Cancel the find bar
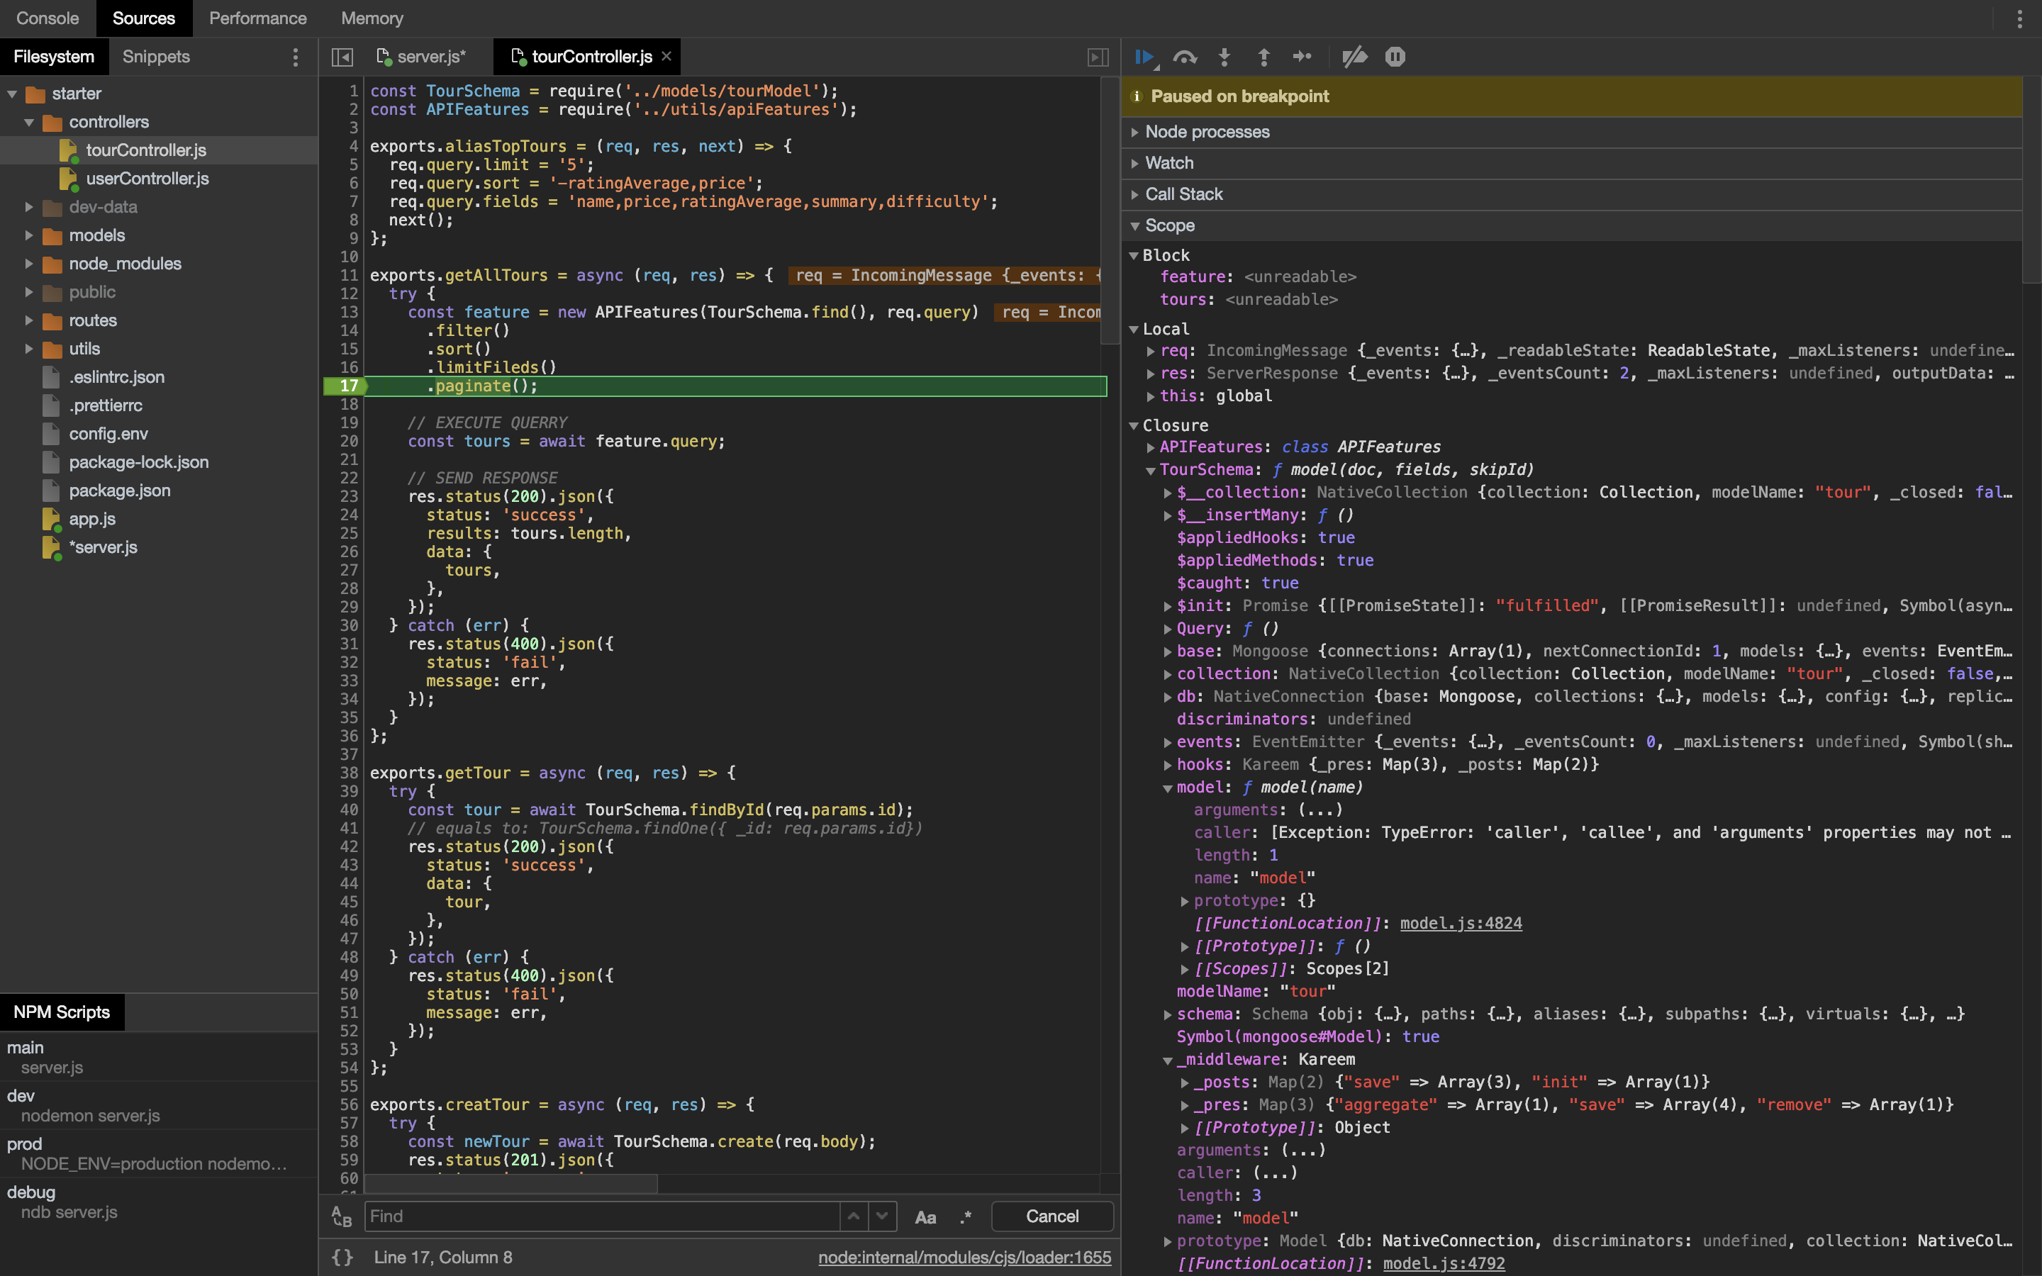Viewport: 2042px width, 1276px height. tap(1051, 1216)
